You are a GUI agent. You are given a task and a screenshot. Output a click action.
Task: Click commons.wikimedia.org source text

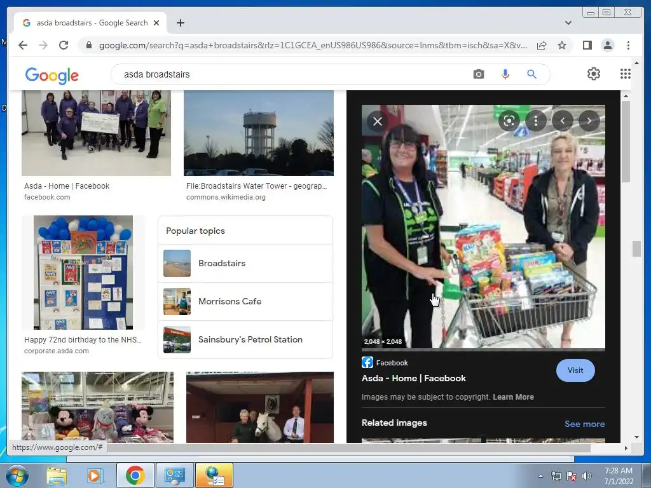pos(226,197)
